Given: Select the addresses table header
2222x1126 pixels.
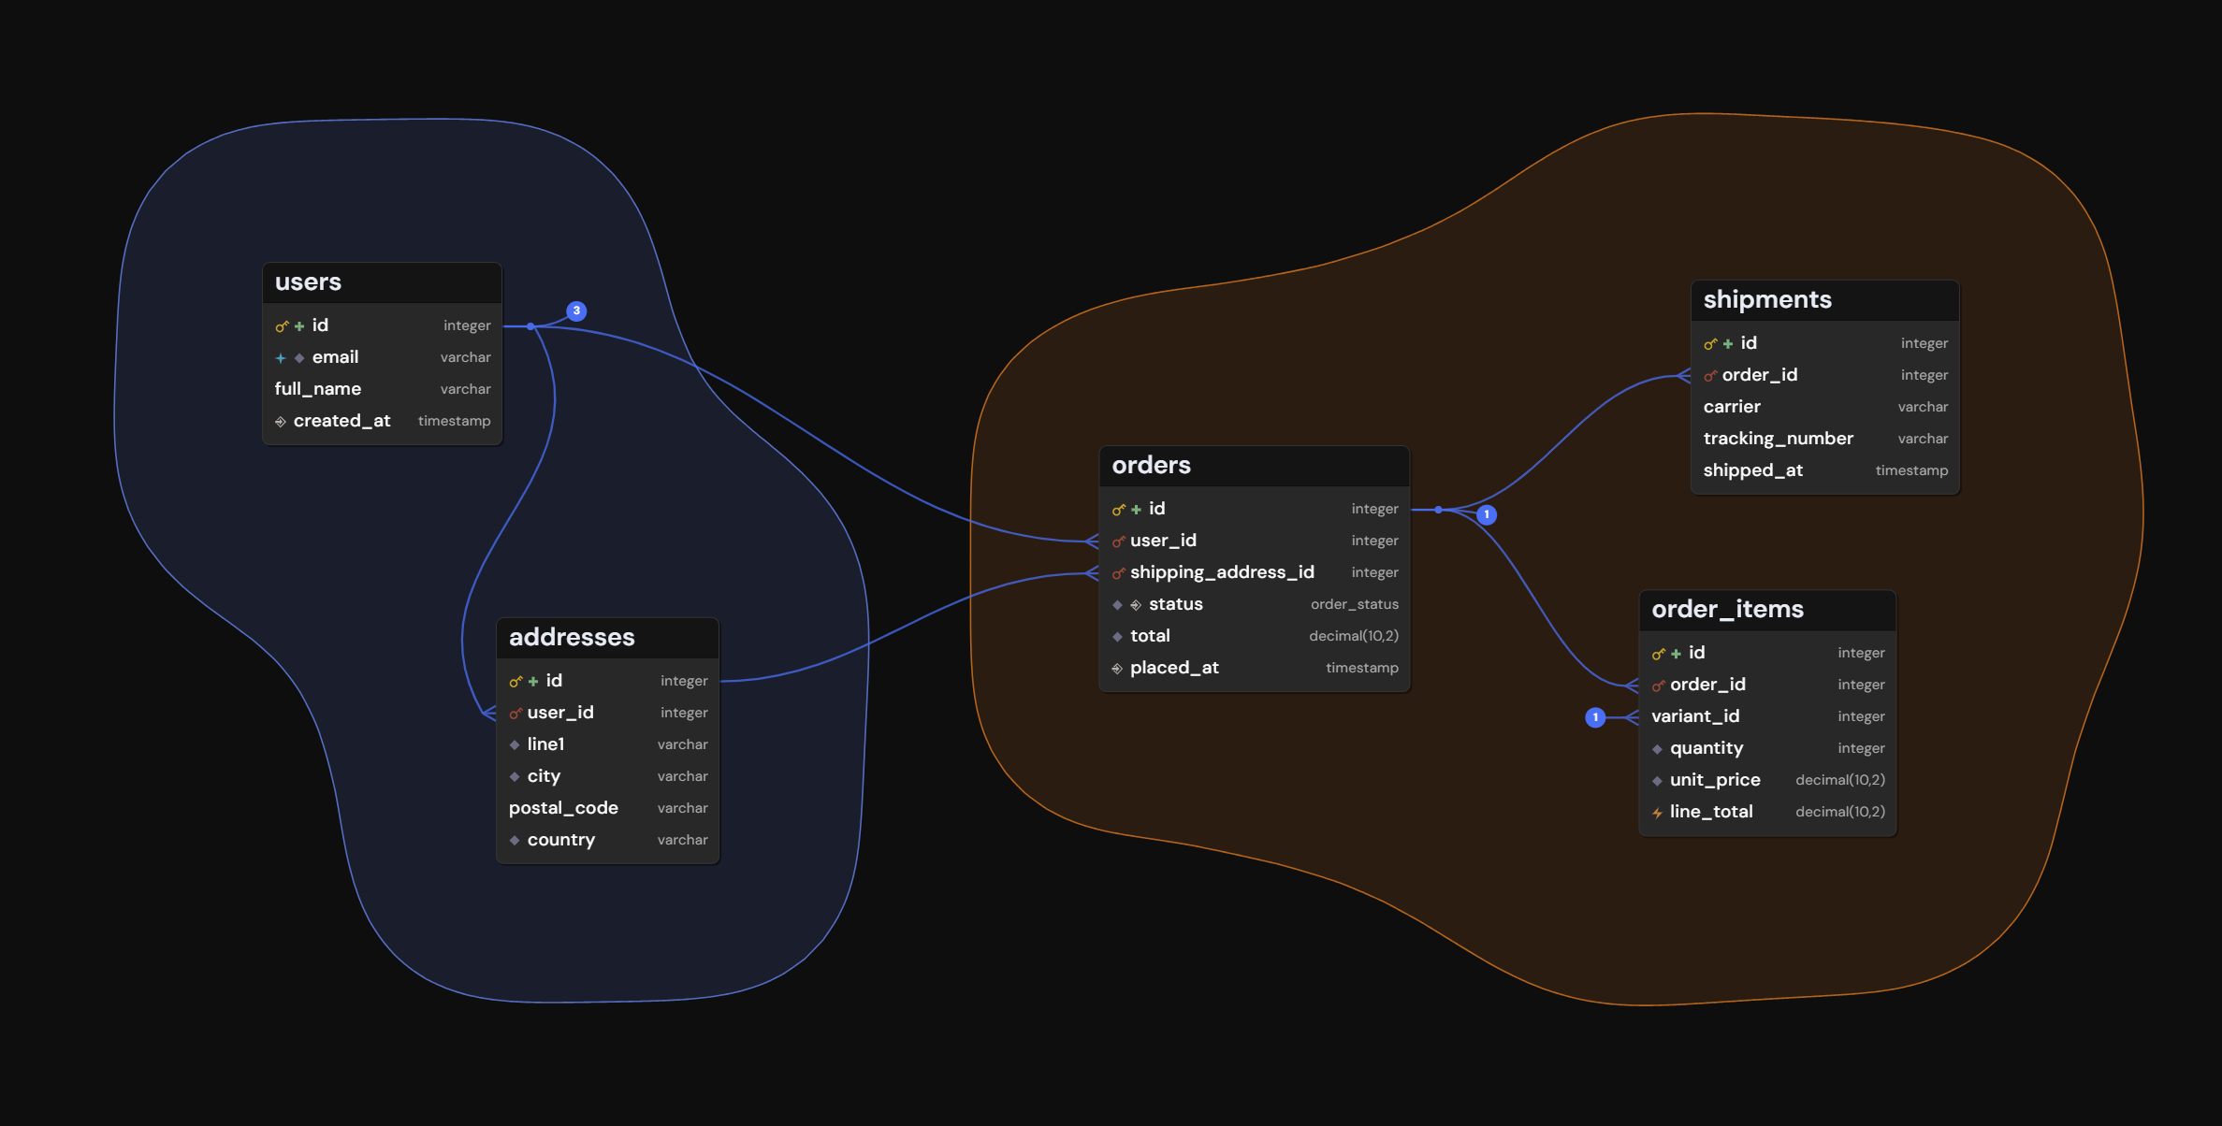Looking at the screenshot, I should tap(607, 638).
